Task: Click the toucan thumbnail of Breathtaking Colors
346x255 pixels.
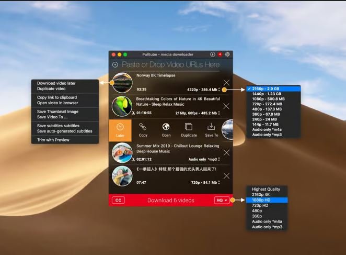Action: (122, 106)
